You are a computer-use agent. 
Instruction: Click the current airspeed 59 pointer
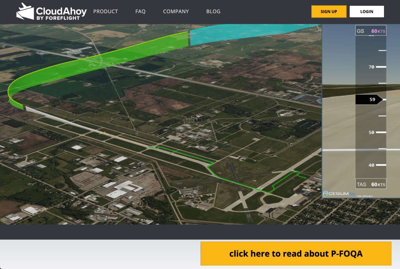(x=369, y=100)
